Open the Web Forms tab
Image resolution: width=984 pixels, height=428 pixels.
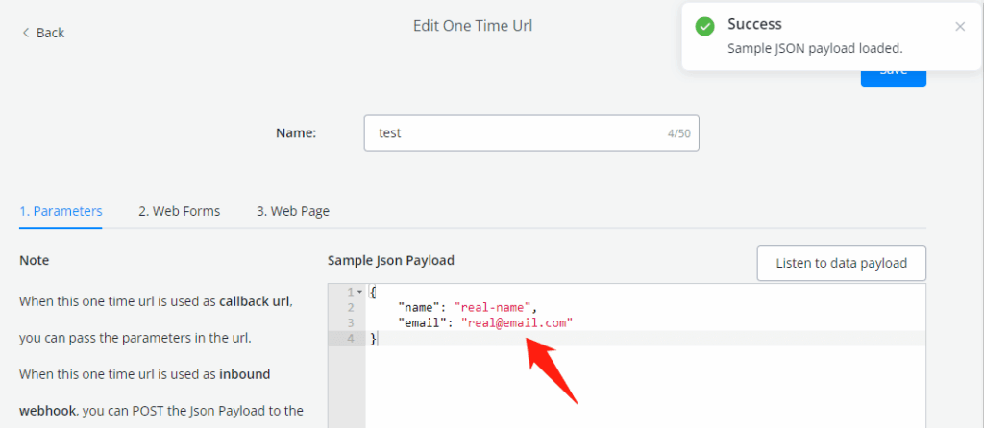pyautogui.click(x=179, y=211)
